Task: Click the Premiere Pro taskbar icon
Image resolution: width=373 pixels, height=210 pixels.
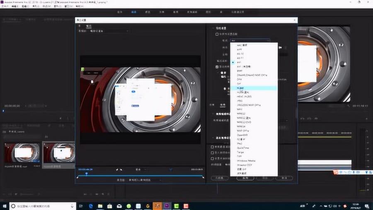Action: pos(167,206)
